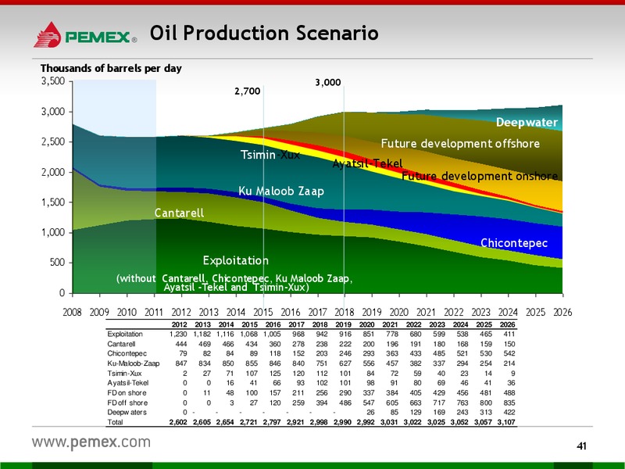625x469 pixels.
Task: Click the 'FD off shore' row header
Action: (127, 403)
